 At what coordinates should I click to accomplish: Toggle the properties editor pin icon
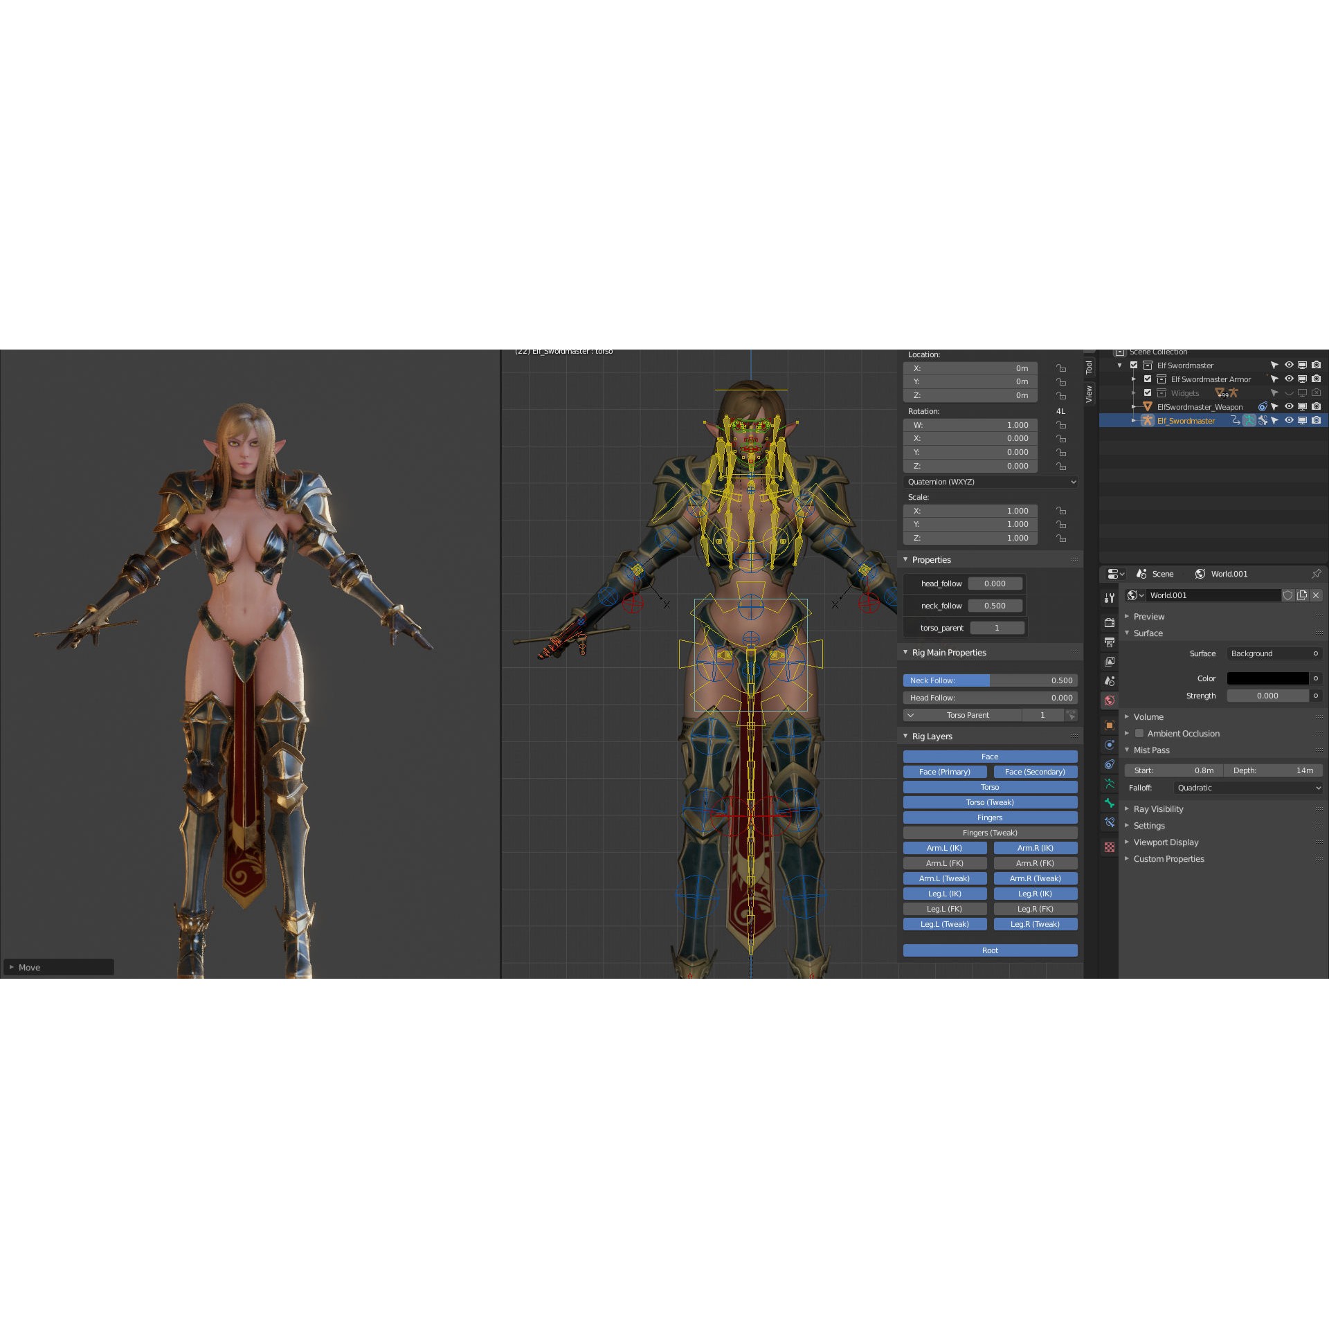click(1316, 574)
